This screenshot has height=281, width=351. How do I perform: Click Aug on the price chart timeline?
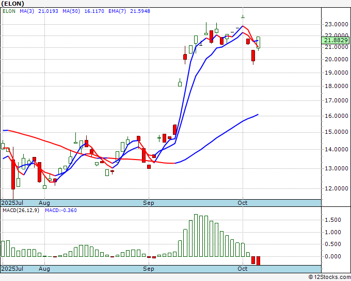tap(44, 203)
